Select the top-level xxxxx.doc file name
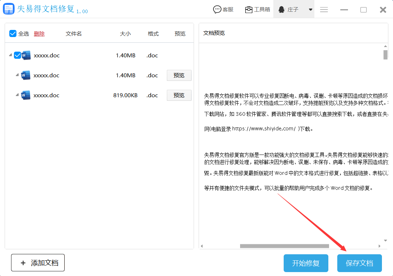 pyautogui.click(x=46, y=56)
